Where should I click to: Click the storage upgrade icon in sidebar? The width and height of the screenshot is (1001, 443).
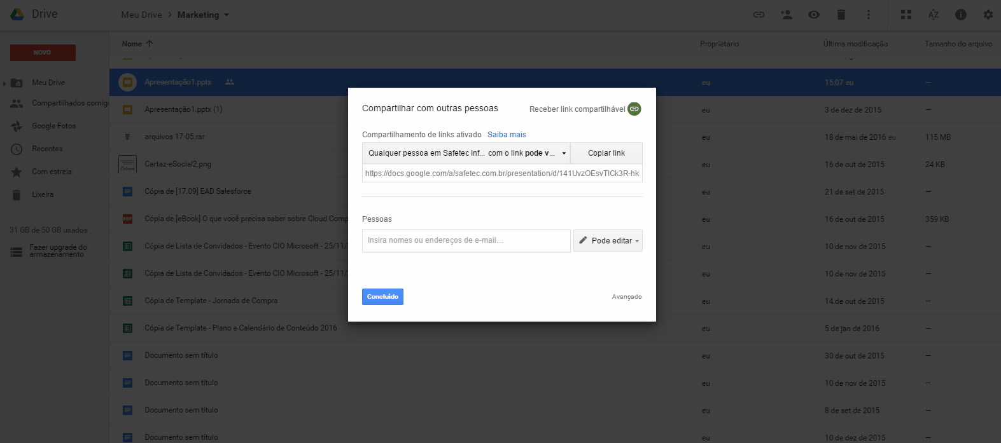click(17, 252)
